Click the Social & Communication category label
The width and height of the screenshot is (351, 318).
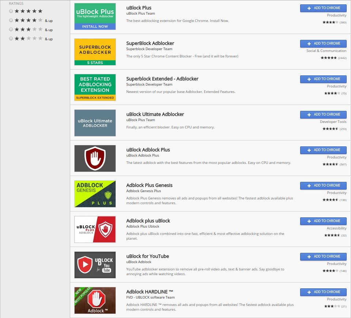coord(327,50)
